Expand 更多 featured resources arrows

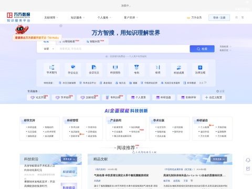(x=203, y=82)
